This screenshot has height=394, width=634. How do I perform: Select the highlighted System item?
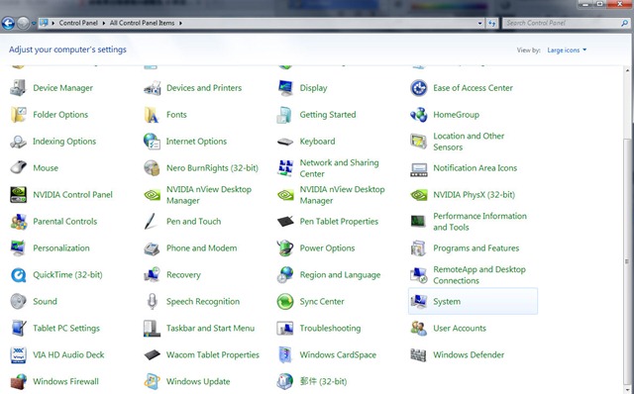[x=473, y=301]
